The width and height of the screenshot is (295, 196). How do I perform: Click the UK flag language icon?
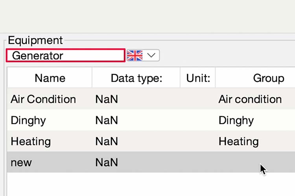pos(135,56)
